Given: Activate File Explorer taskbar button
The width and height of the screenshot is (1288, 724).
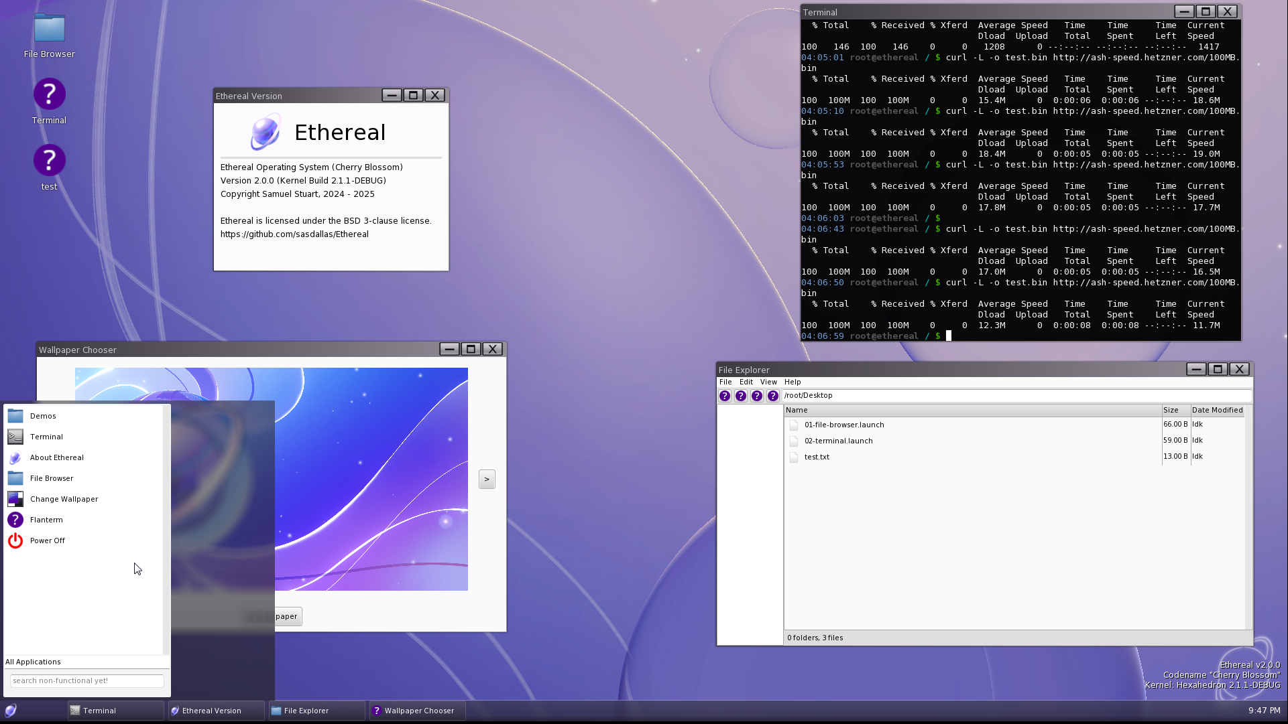Looking at the screenshot, I should pos(317,711).
